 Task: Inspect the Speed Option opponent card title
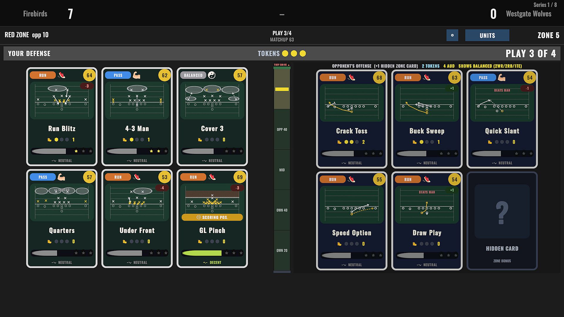352,233
